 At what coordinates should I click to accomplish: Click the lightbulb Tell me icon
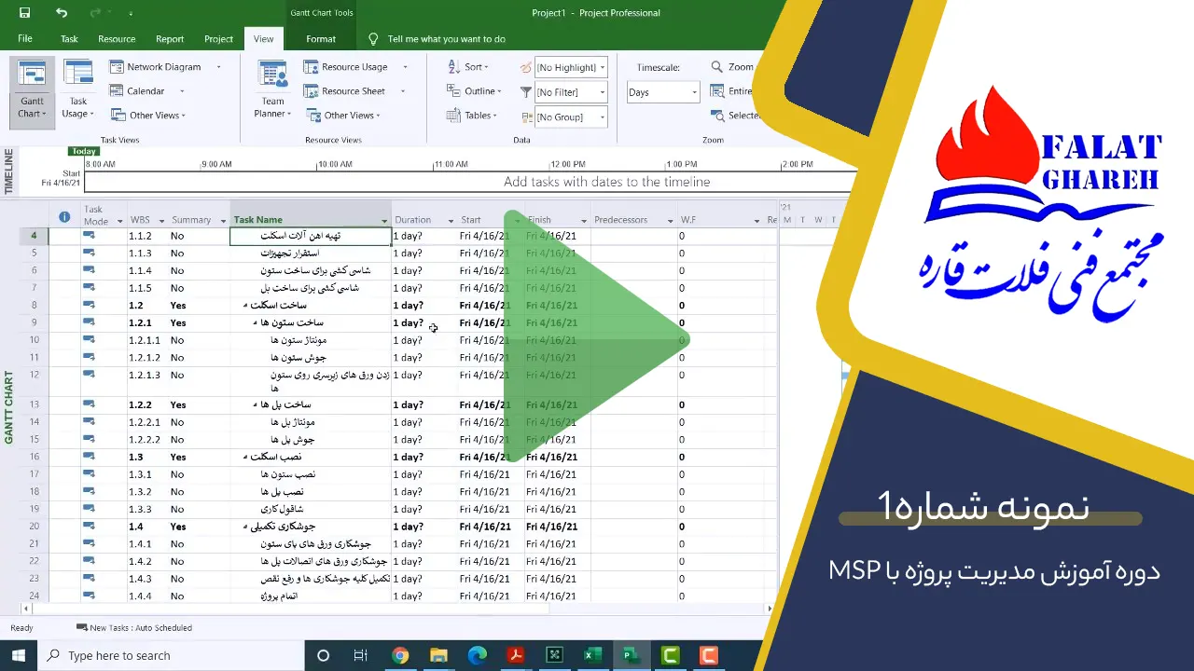374,39
